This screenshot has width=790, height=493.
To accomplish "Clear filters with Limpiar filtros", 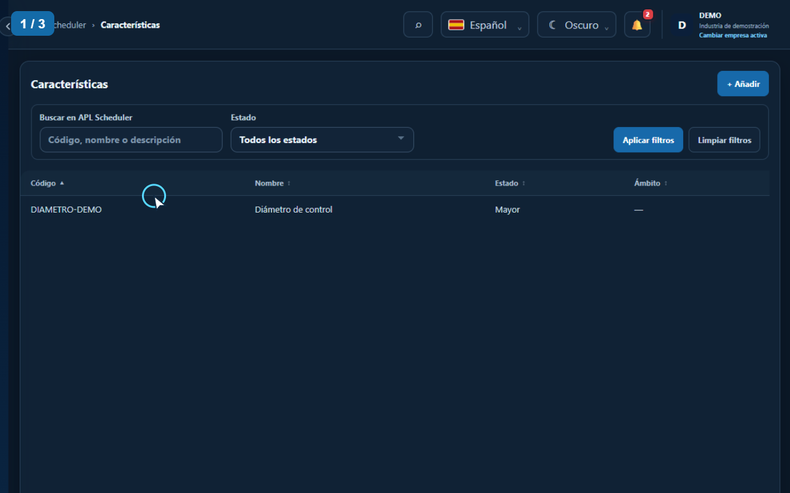I will click(x=725, y=140).
